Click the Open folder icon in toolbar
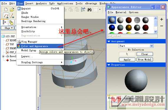 (x=12, y=9)
